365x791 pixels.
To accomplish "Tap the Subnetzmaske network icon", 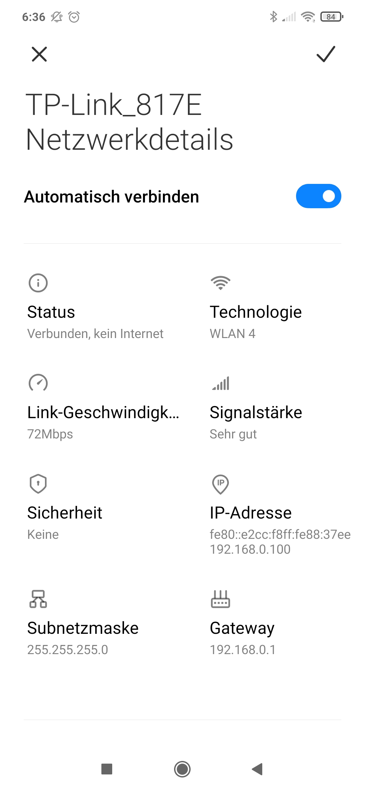I will (38, 599).
